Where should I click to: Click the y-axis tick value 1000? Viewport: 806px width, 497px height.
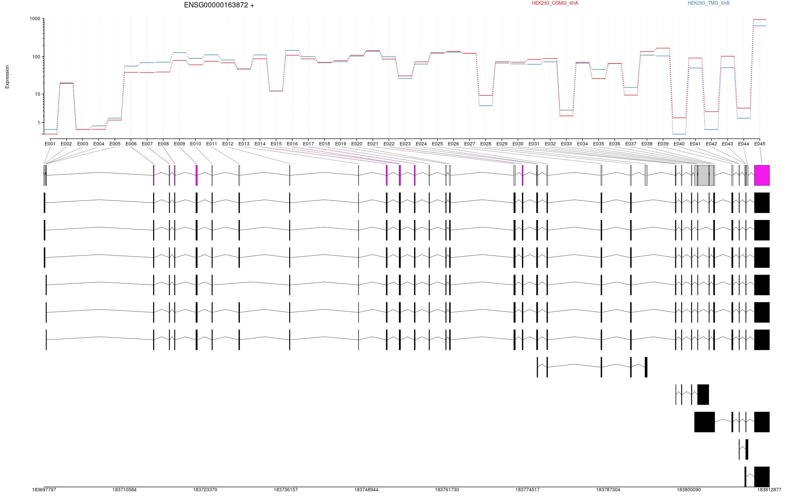(x=35, y=19)
